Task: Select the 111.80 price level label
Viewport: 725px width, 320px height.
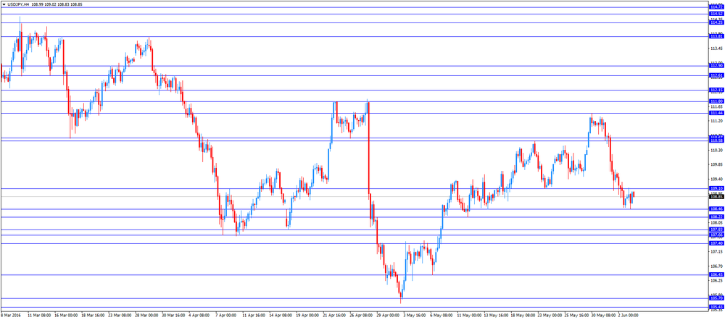Action: (717, 101)
